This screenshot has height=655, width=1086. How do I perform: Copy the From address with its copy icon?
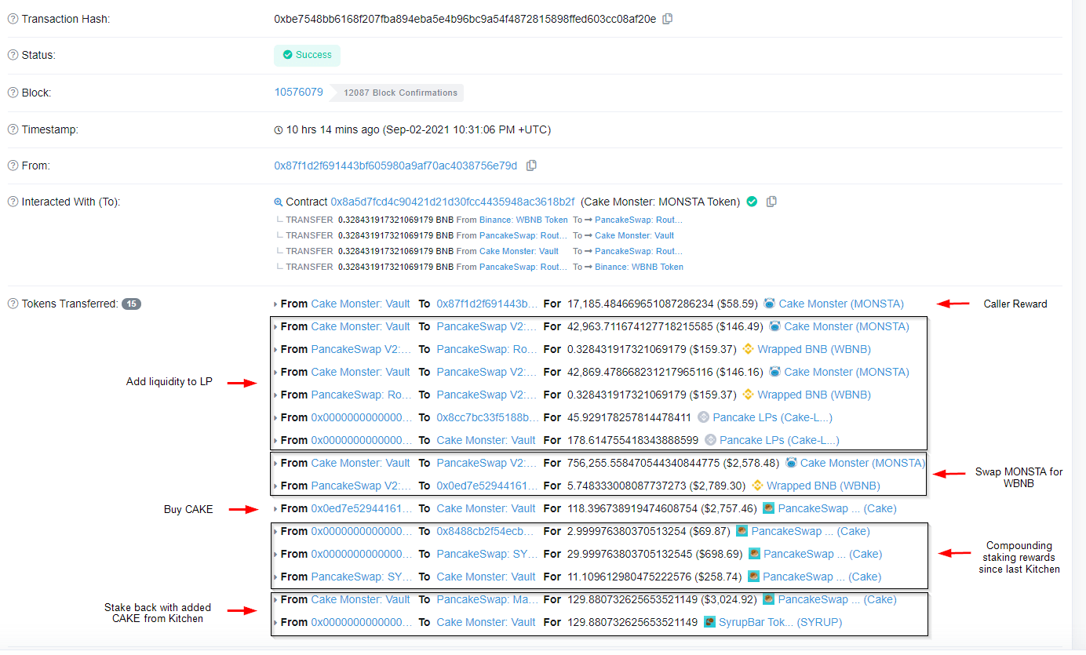(x=531, y=166)
